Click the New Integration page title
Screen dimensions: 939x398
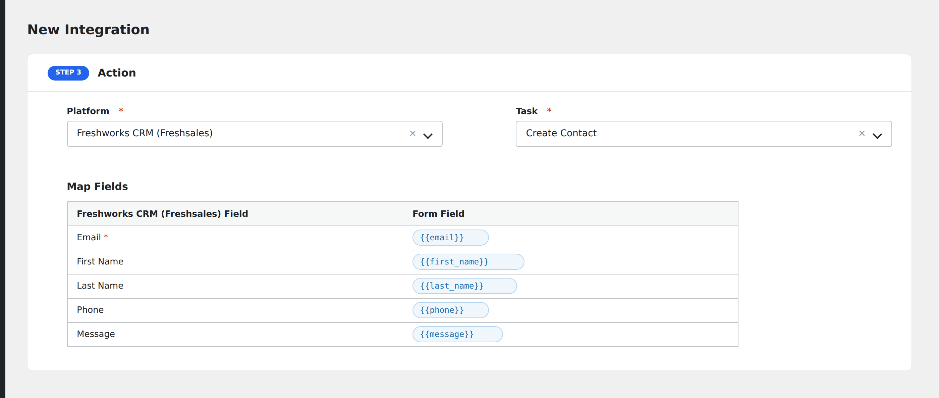(88, 30)
